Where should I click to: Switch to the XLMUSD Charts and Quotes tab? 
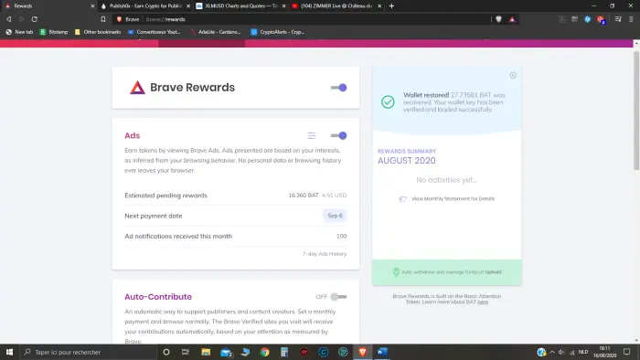240,5
